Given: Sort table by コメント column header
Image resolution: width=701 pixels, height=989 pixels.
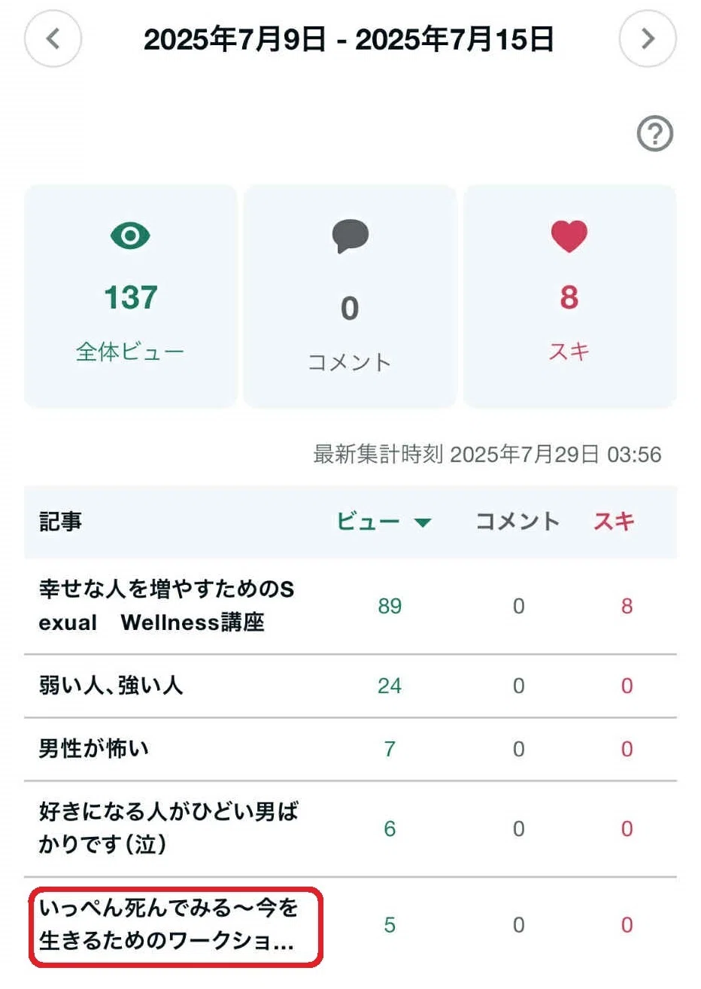Looking at the screenshot, I should click(x=517, y=522).
